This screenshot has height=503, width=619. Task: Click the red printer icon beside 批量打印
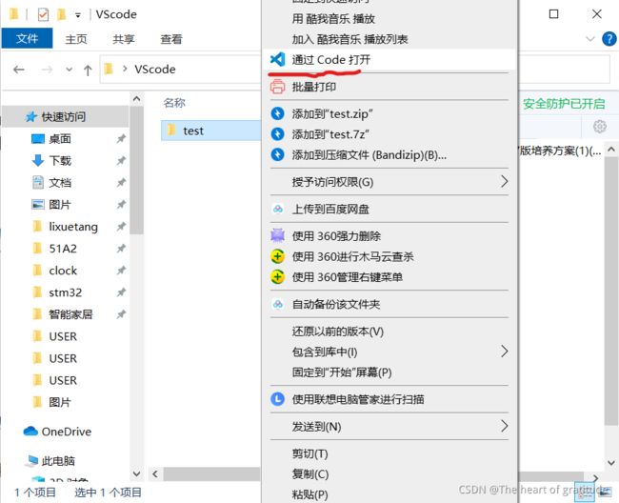(277, 87)
